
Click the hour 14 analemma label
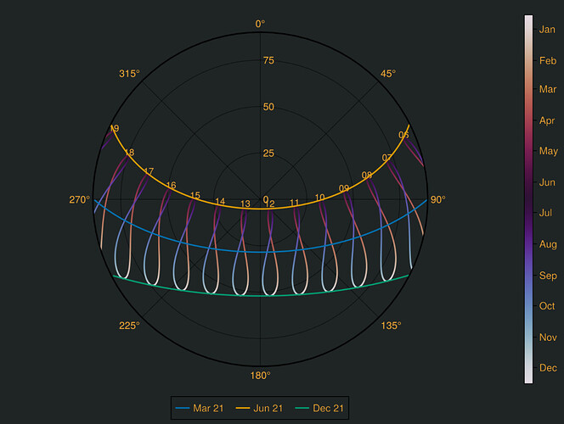point(220,202)
